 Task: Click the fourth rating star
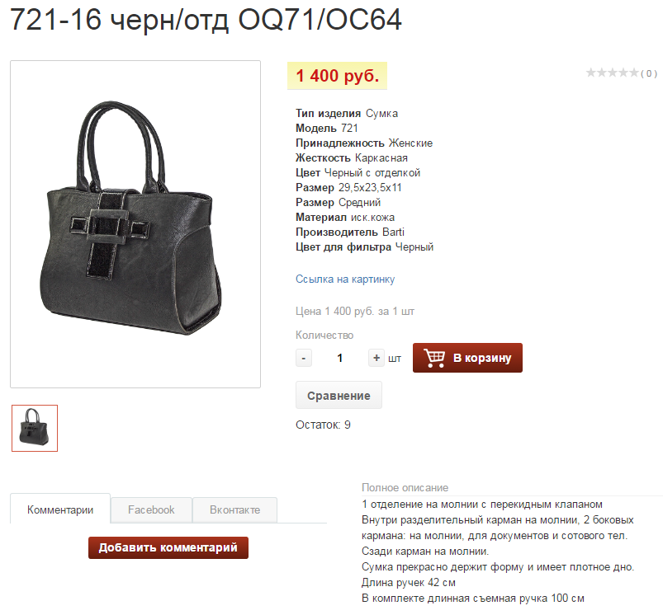coord(623,73)
